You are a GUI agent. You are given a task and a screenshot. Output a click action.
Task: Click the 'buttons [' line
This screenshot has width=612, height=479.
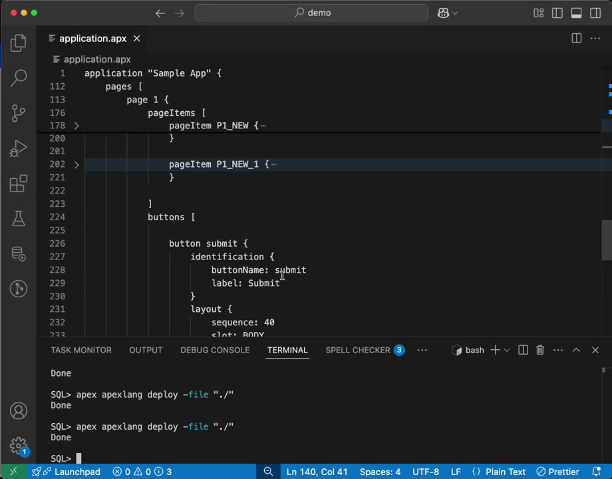(x=171, y=217)
